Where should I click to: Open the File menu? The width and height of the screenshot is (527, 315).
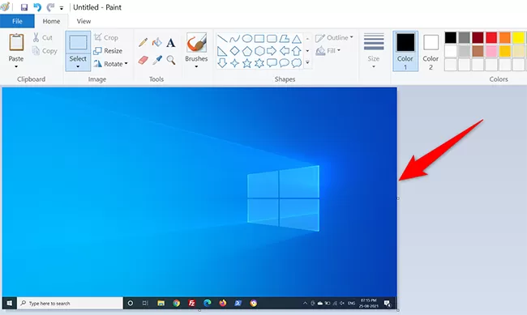(x=17, y=21)
